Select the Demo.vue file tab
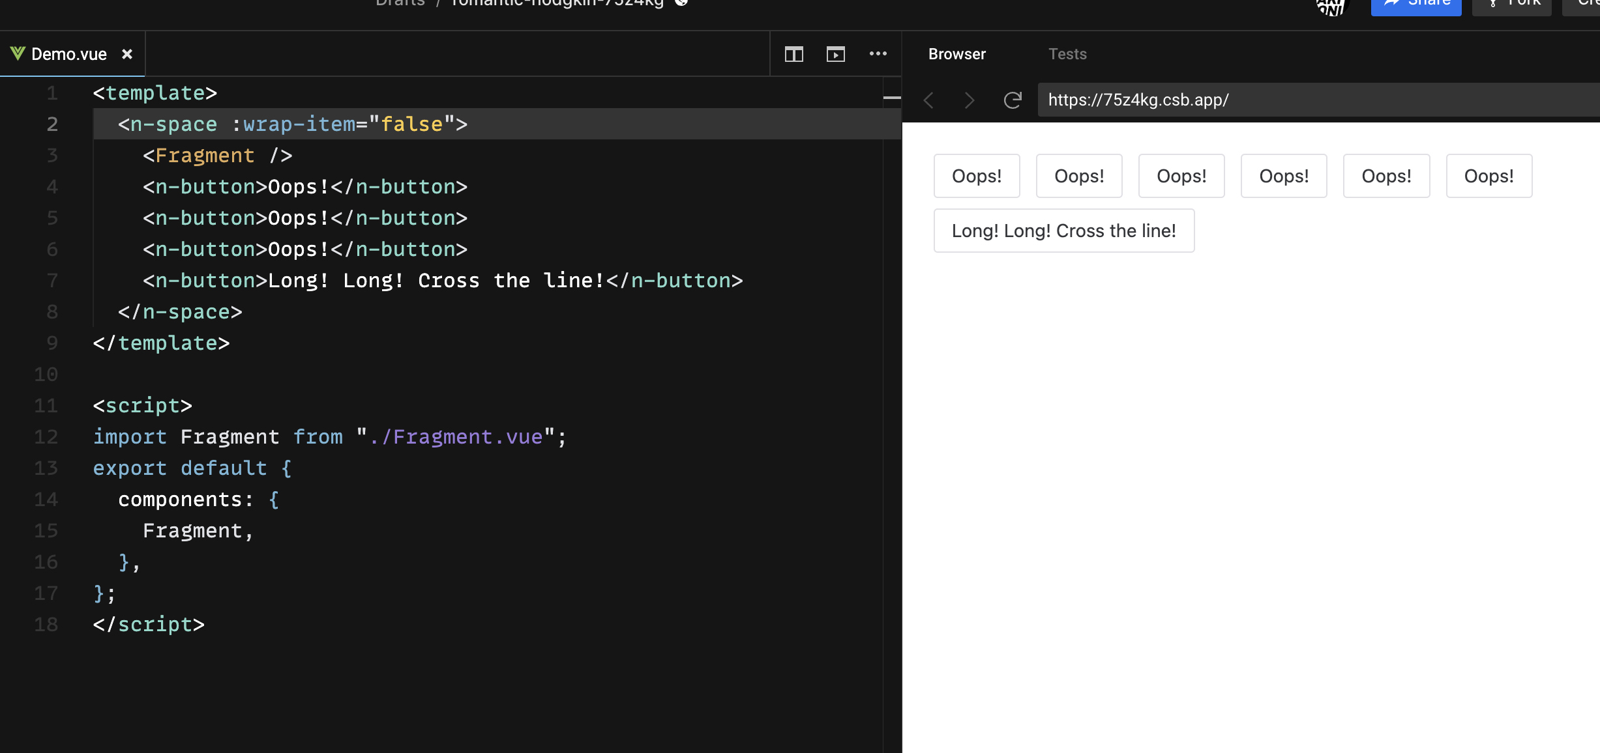 click(x=72, y=54)
